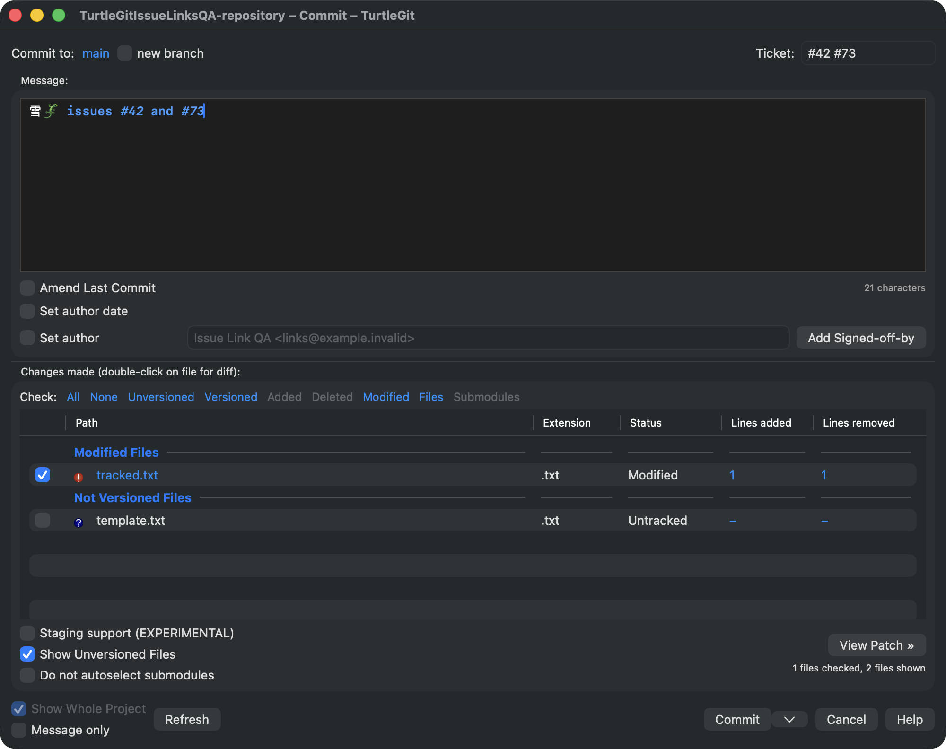946x749 pixels.
Task: Sort by Lines removed column header
Action: (869, 423)
